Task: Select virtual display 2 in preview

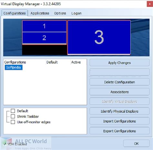Action: pos(44,38)
